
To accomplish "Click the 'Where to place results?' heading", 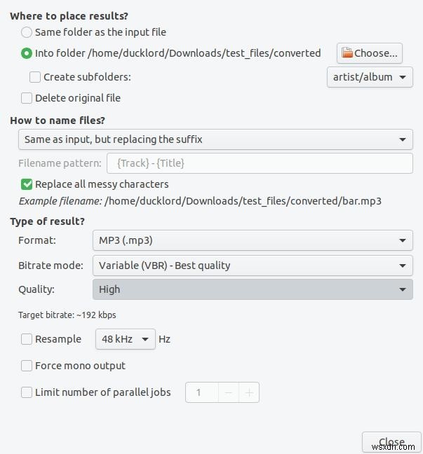I will (69, 16).
